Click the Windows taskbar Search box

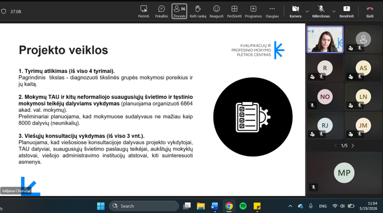point(144,206)
